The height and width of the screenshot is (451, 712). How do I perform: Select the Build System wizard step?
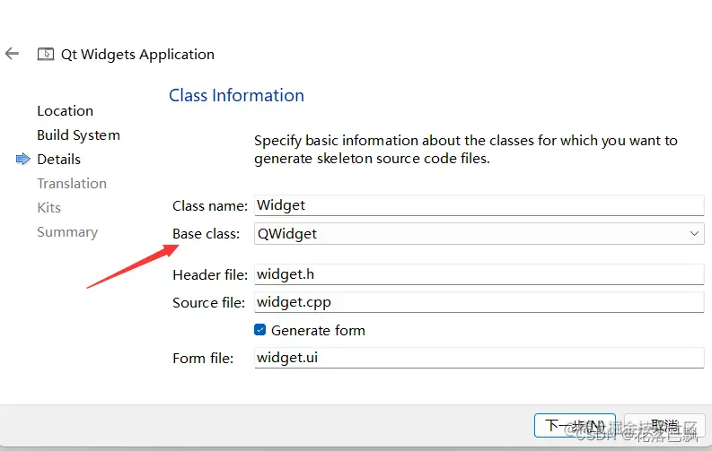78,135
